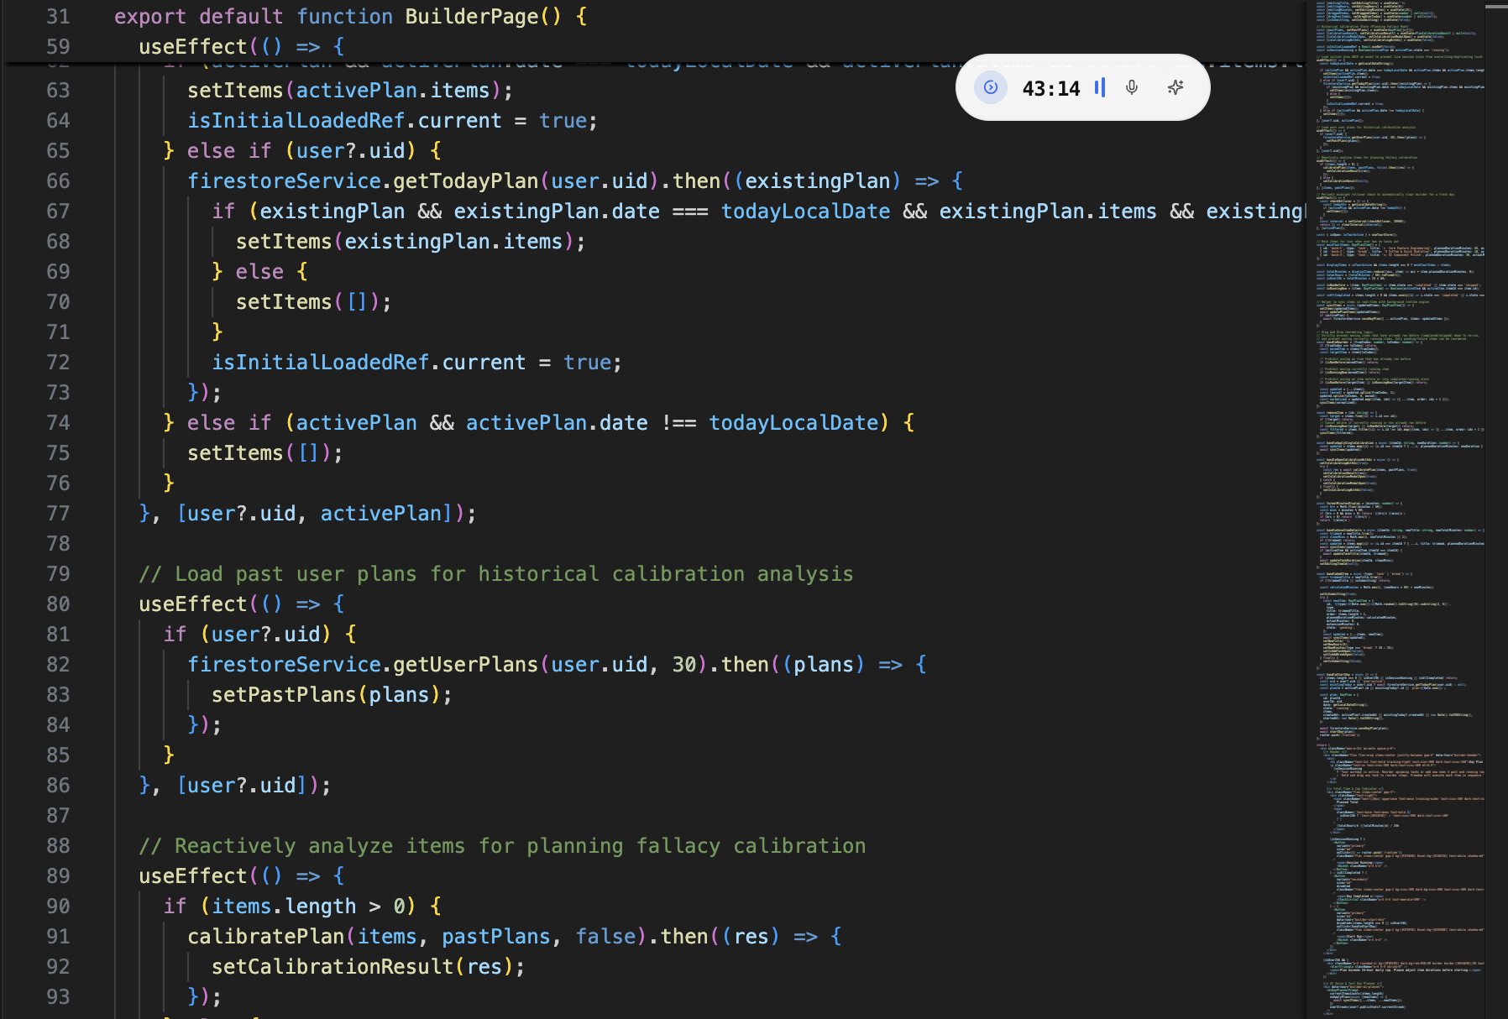Click 'activePlan.date' on line 74
Viewport: 1508px width, 1019px height.
[x=557, y=422]
